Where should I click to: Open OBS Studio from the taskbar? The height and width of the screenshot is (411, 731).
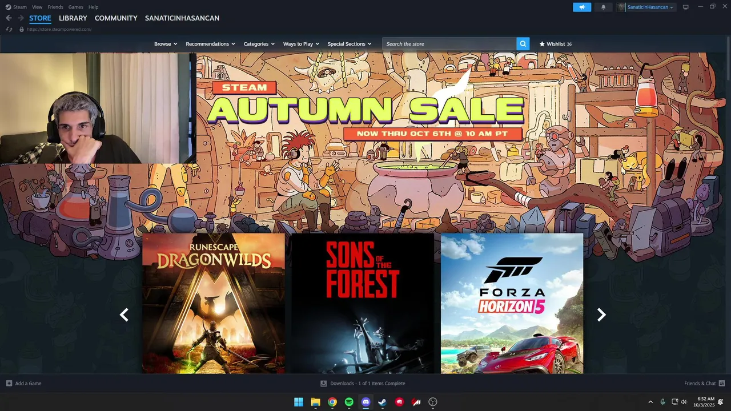tap(433, 402)
